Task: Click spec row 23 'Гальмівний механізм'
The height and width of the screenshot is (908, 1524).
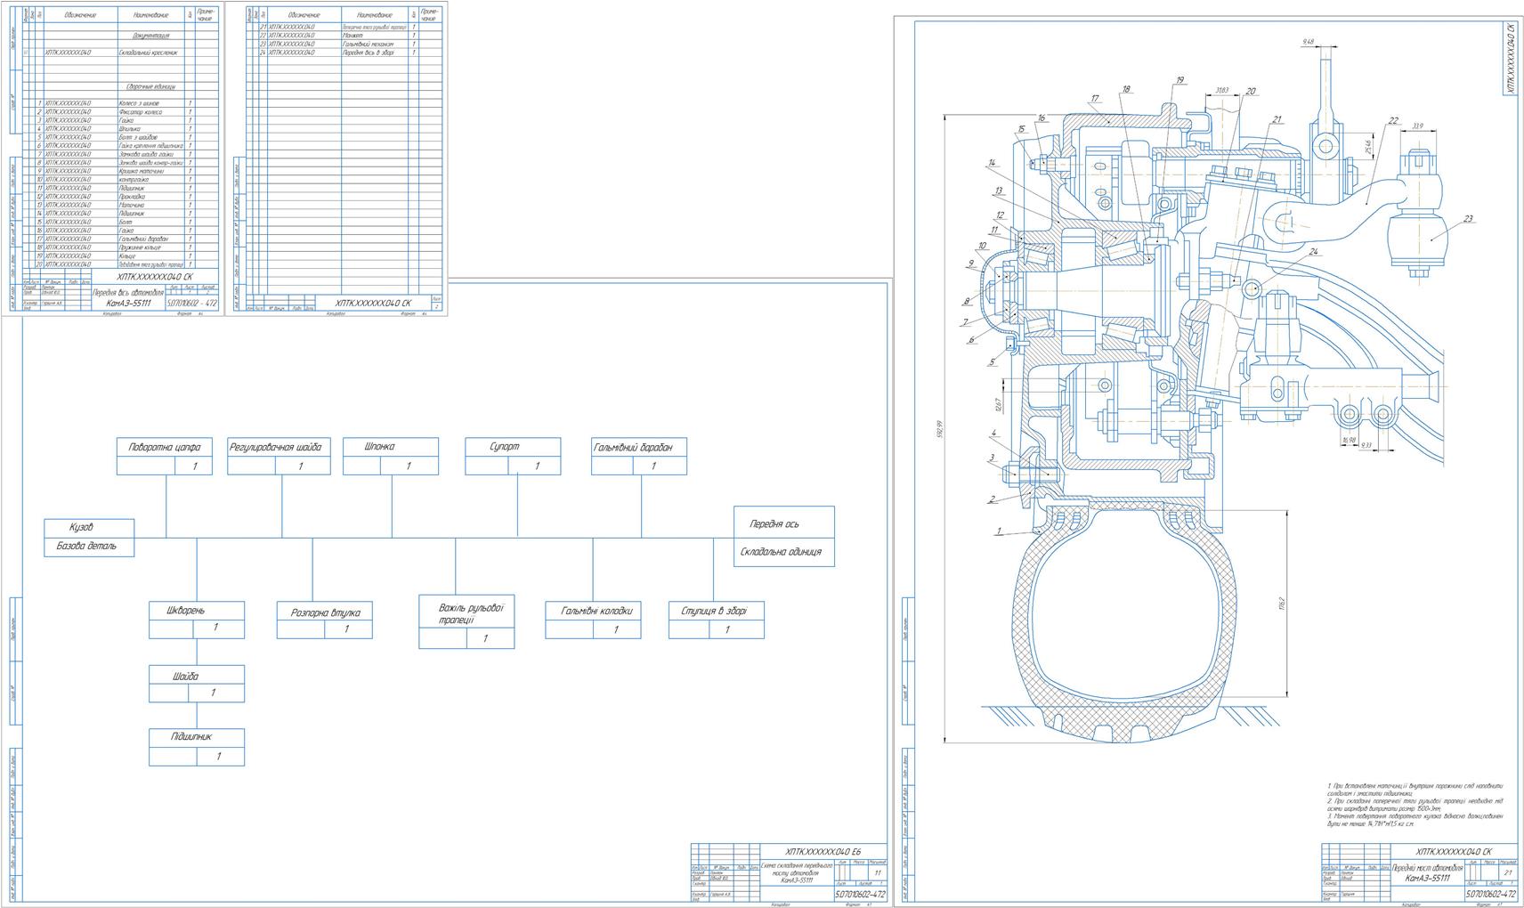Action: [345, 45]
